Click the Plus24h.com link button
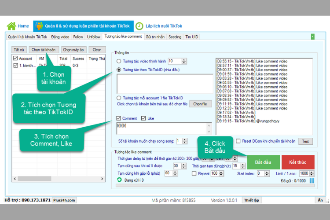The image size is (330, 220). [64, 200]
